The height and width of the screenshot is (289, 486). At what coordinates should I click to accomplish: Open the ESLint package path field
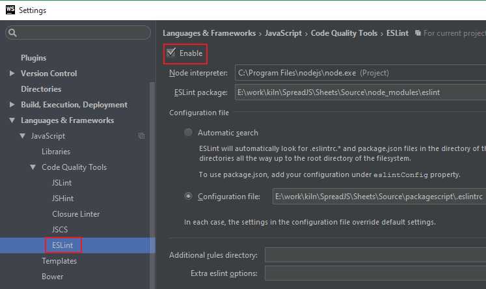point(360,92)
